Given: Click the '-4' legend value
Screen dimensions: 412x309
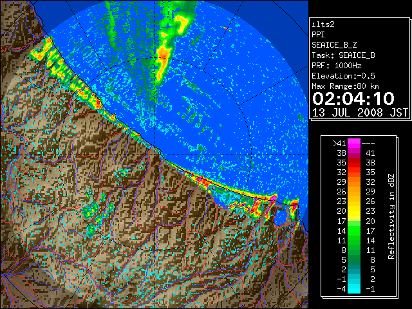Looking at the screenshot, I should pos(341,288).
